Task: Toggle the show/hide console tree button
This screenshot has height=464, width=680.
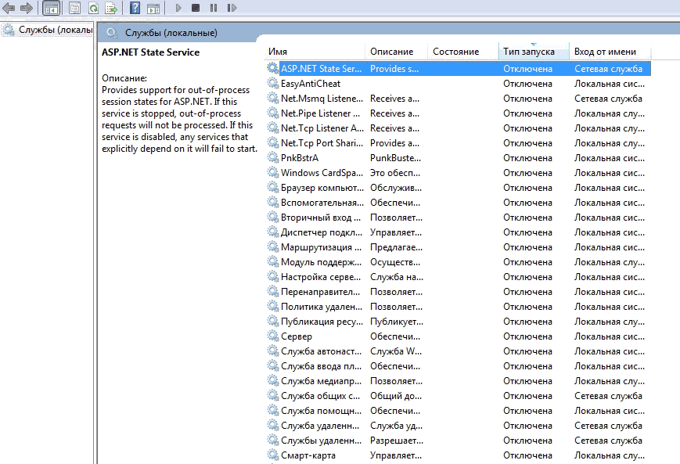Action: tap(51, 8)
